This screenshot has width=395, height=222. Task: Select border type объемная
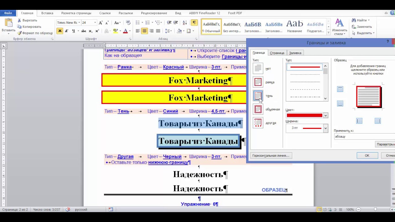pos(258,109)
